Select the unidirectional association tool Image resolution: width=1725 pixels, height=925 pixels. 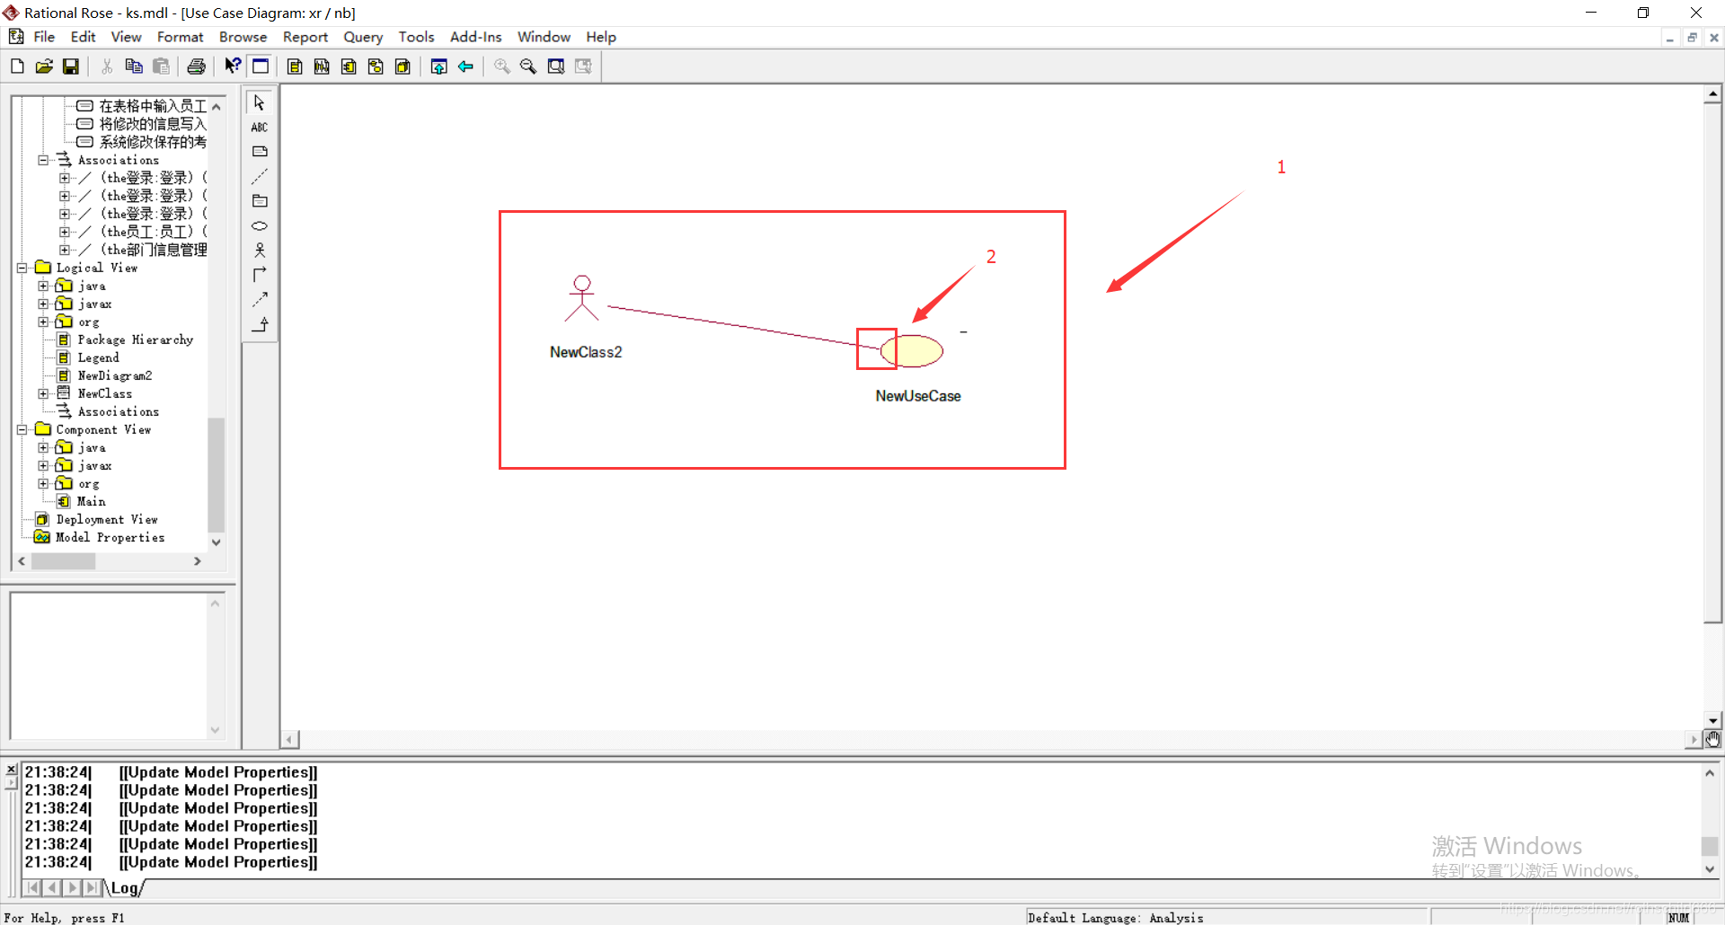(260, 274)
